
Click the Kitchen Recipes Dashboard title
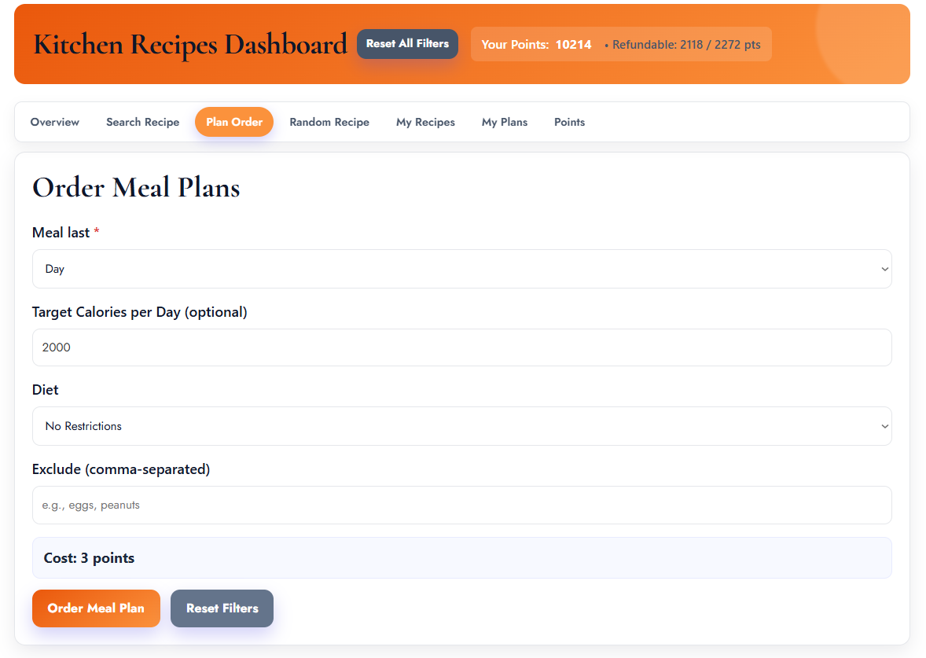pos(189,44)
